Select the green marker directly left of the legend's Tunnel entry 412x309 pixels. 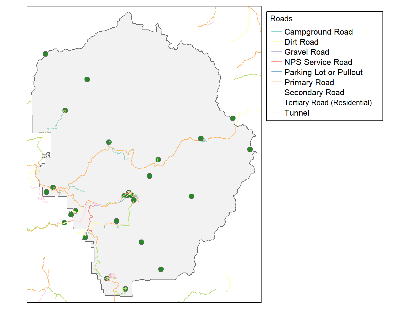[x=233, y=118]
